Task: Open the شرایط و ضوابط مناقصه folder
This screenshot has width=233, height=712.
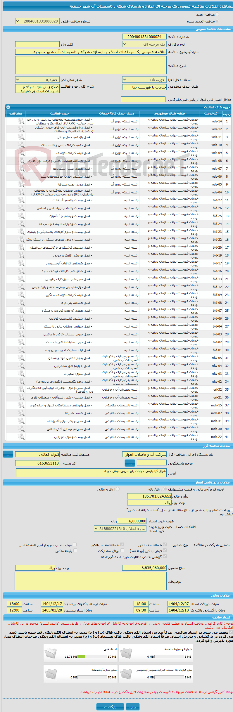Action: click(x=126, y=653)
